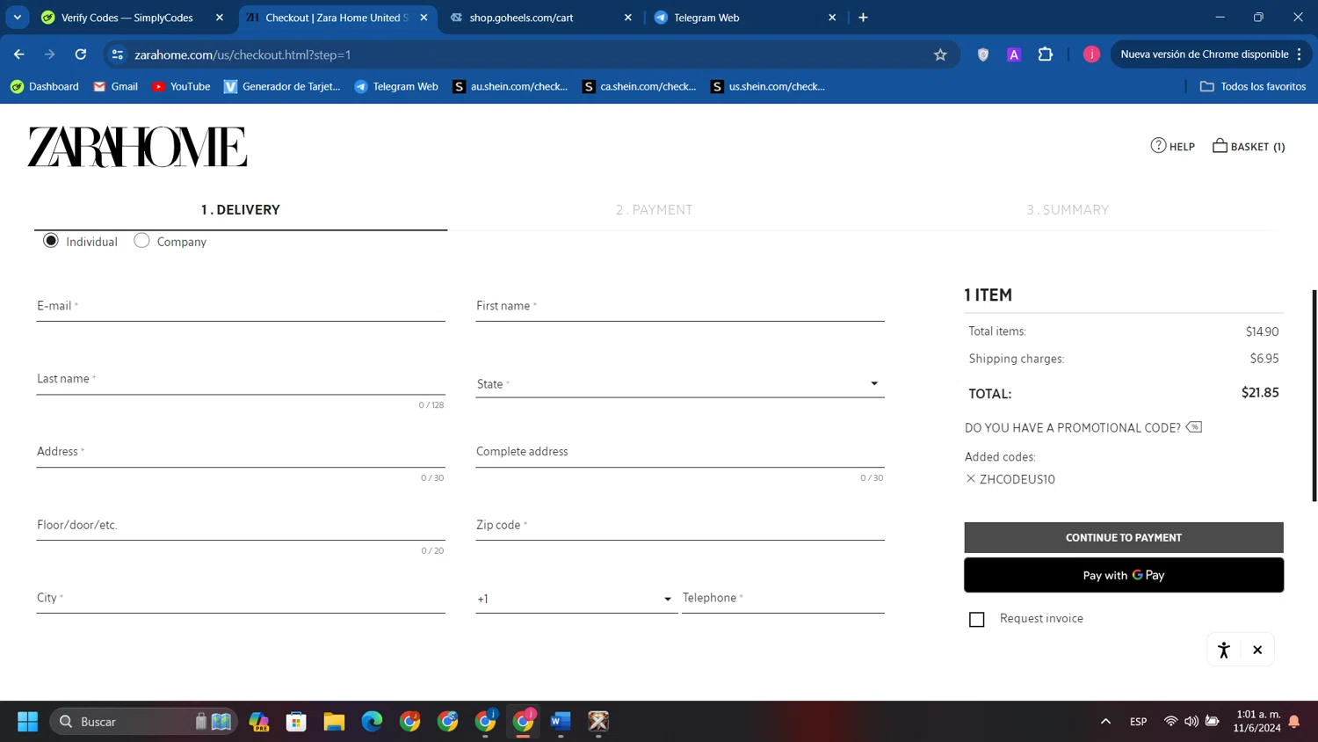Bookmark this page with the star icon

[940, 55]
